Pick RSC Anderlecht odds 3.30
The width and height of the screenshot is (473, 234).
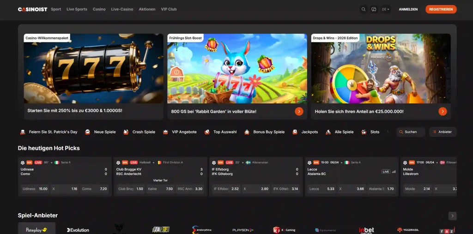(190, 189)
